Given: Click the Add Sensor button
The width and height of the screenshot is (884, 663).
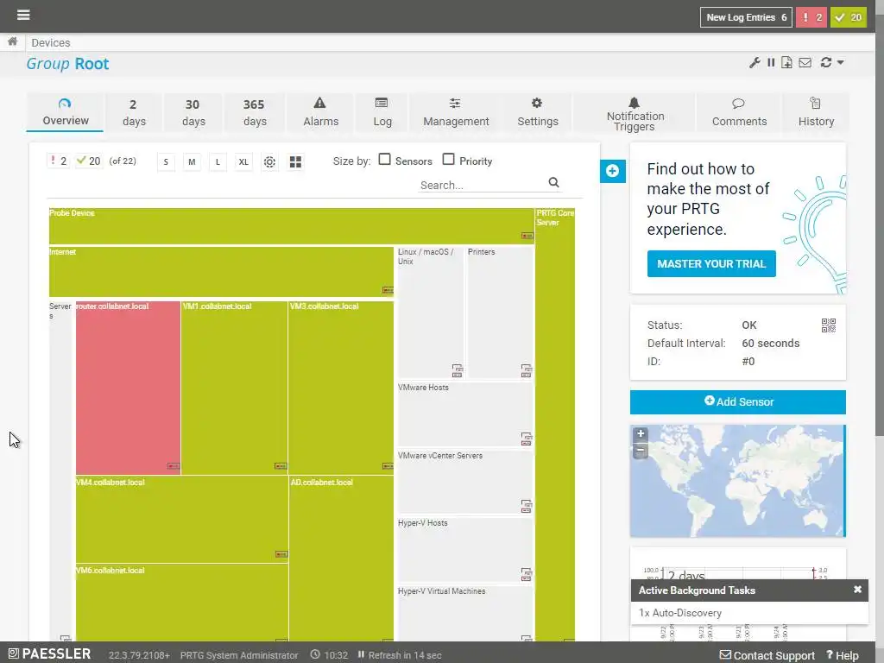Looking at the screenshot, I should tap(737, 401).
